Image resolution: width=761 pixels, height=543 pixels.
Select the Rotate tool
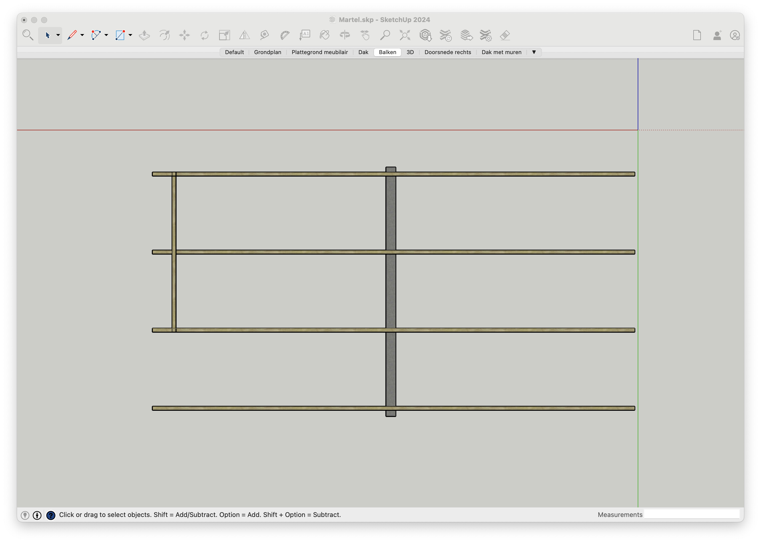coord(205,35)
